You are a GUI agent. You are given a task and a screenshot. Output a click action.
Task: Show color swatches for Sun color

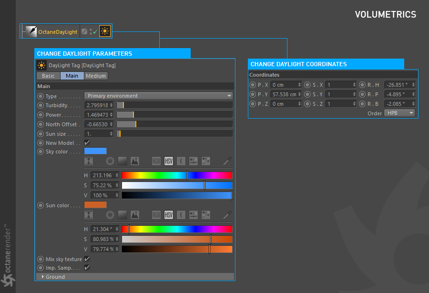(206, 215)
